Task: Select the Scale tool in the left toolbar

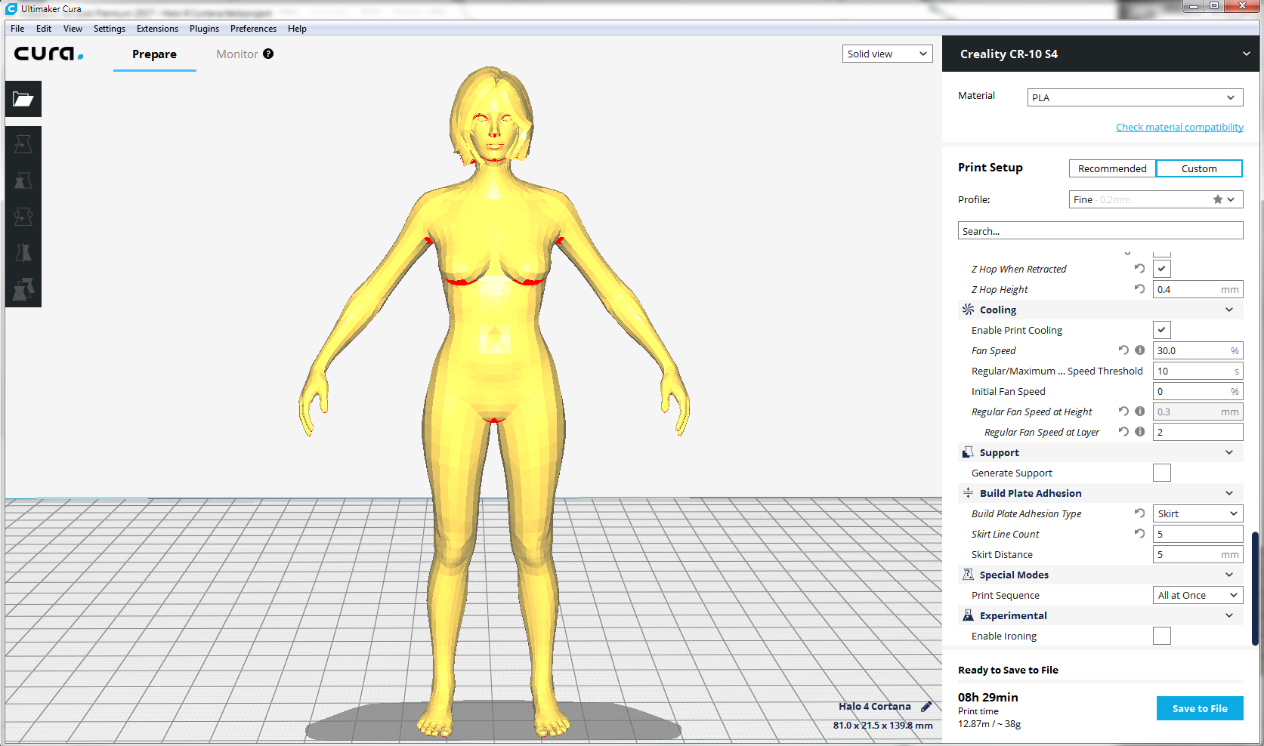Action: pyautogui.click(x=23, y=180)
